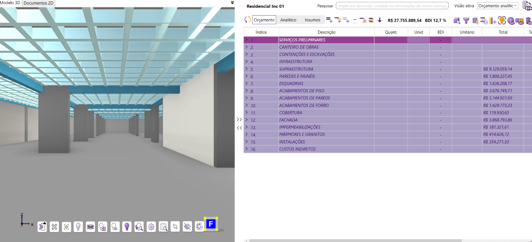Click the CUSTOS INDIRETOS row text
532x242 pixels.
click(x=297, y=149)
